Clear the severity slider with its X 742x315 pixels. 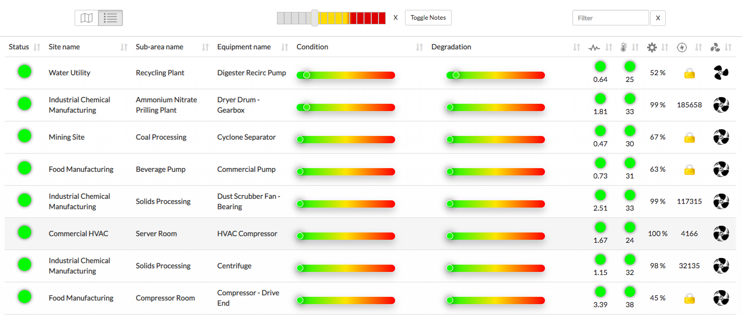coord(395,18)
